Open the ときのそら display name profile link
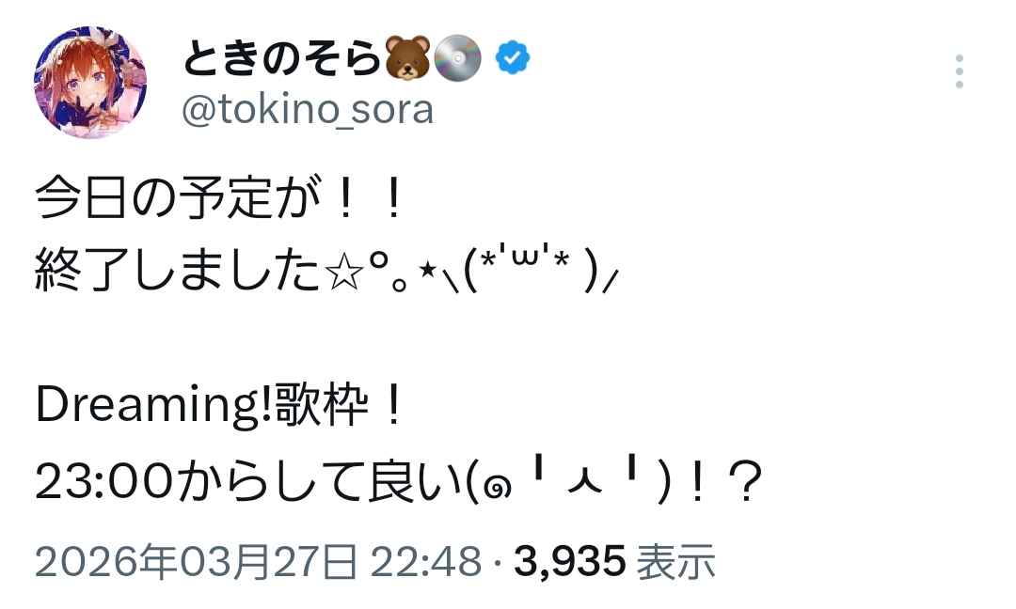The height and width of the screenshot is (609, 1016). [282, 59]
